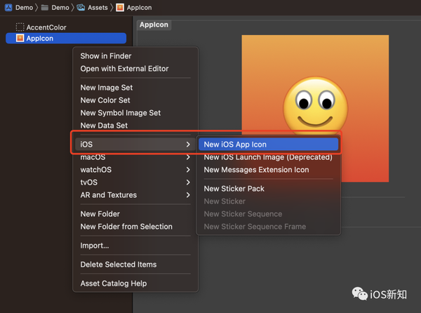The height and width of the screenshot is (313, 421).
Task: Choose New Image Set option
Action: [107, 88]
